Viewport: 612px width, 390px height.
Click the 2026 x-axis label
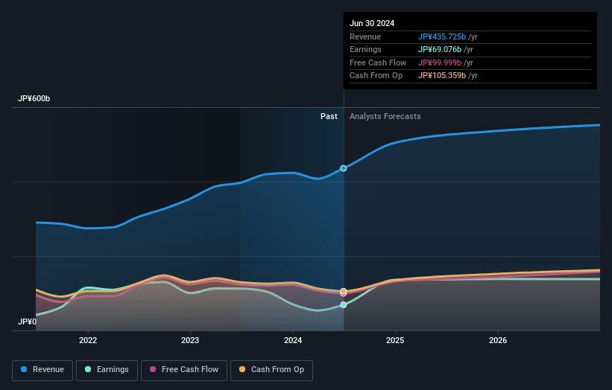pyautogui.click(x=498, y=340)
